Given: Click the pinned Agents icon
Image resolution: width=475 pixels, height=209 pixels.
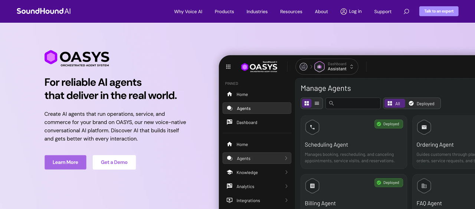Looking at the screenshot, I should tap(229, 108).
